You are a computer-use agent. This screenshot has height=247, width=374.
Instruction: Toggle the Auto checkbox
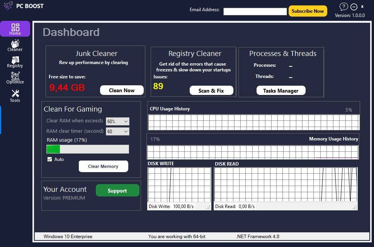(x=49, y=159)
